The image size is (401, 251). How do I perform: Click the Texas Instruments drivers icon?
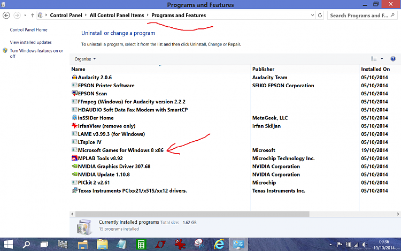click(74, 191)
